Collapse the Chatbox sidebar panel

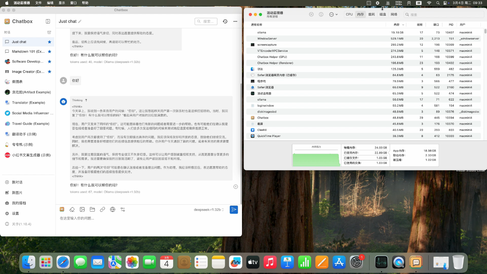click(x=48, y=21)
